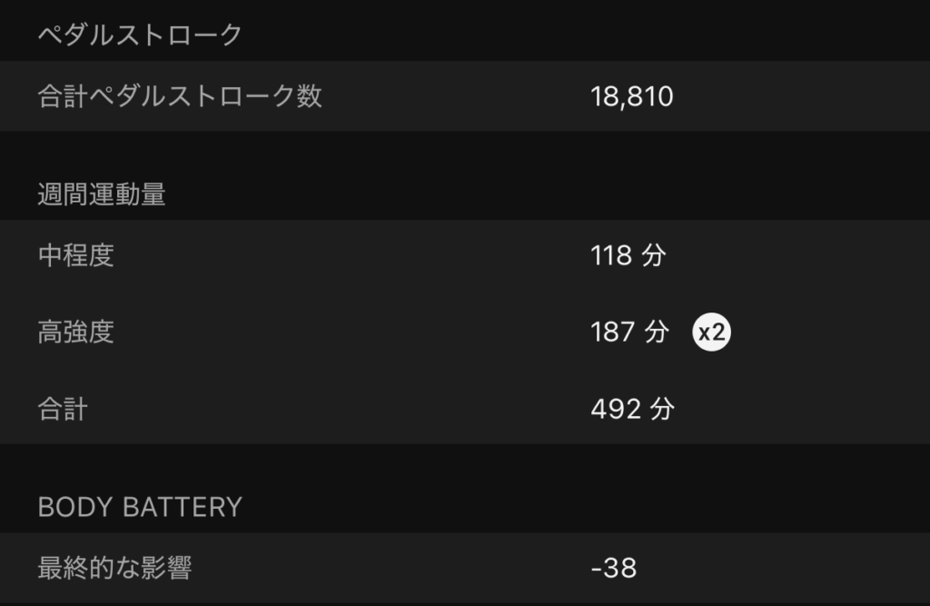Screen dimensions: 930x606
Task: Click the 分 unit beside 118
Action: 653,255
